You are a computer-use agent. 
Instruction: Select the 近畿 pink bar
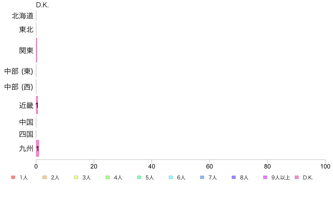coord(37,105)
